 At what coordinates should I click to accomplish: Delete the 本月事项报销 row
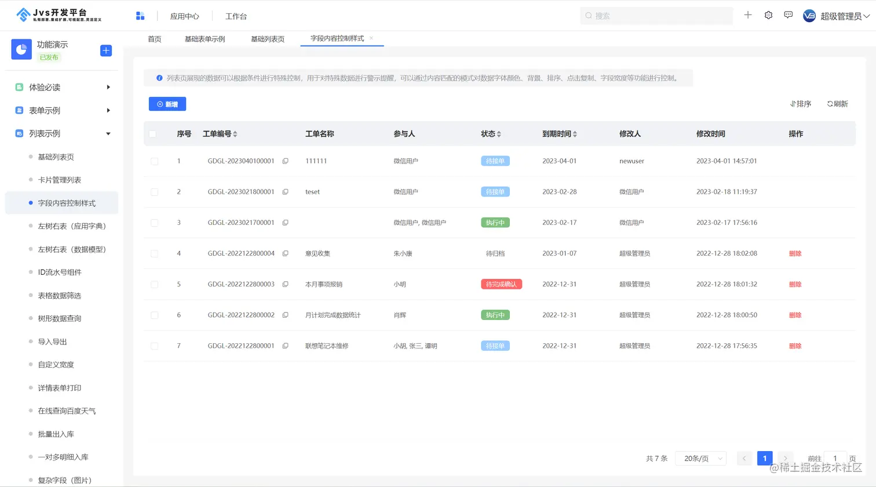[x=795, y=284]
